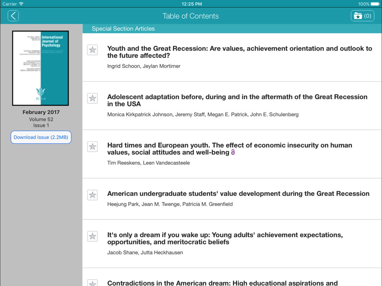Tap the 12:25 PM clock

pos(192,4)
